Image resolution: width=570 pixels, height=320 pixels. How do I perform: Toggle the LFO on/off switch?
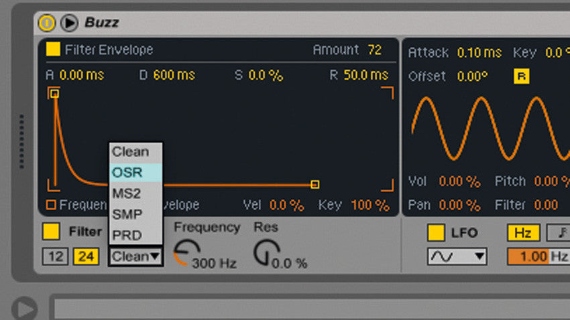point(436,233)
